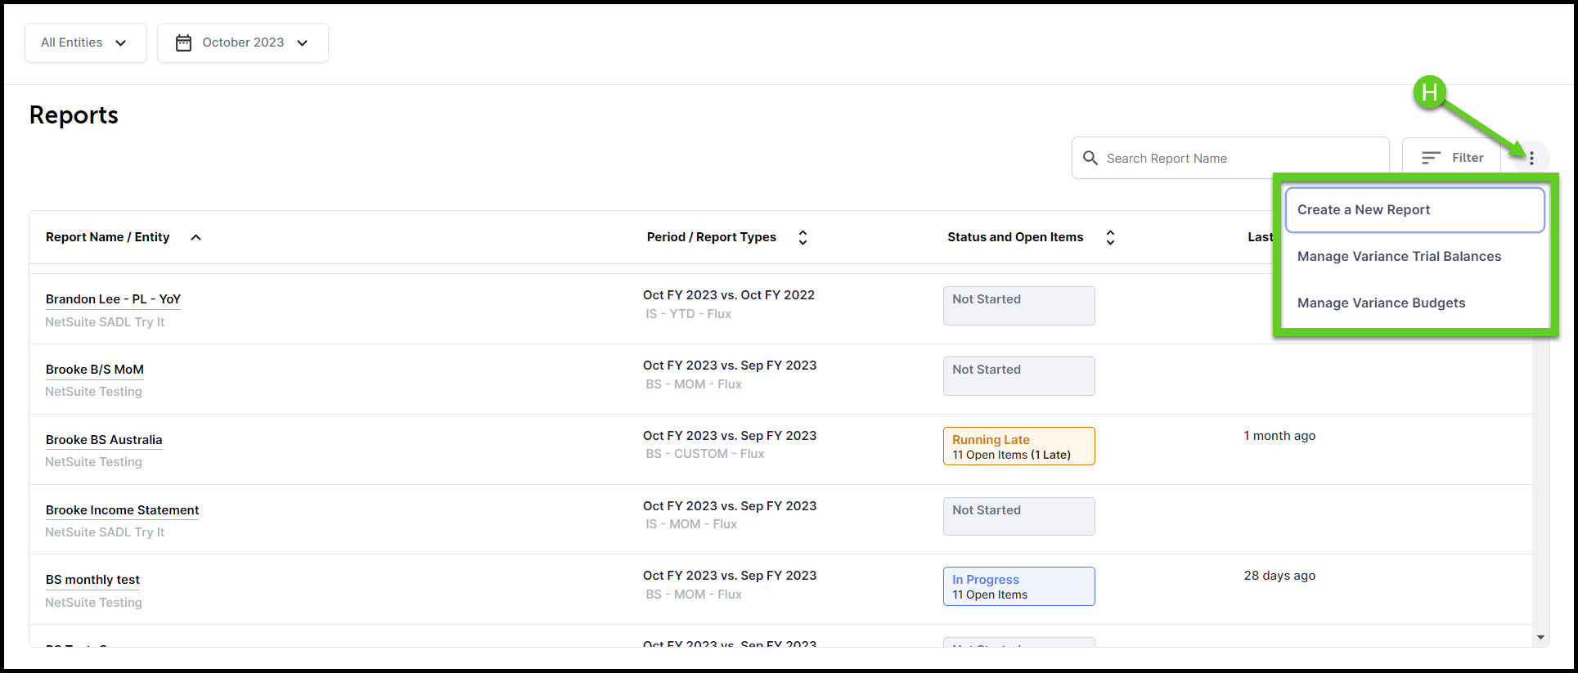Open the Brooke Income Statement report
Viewport: 1578px width, 673px height.
[x=122, y=510]
